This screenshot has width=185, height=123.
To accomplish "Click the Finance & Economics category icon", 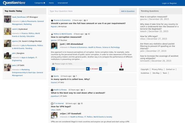I will [52, 20].
